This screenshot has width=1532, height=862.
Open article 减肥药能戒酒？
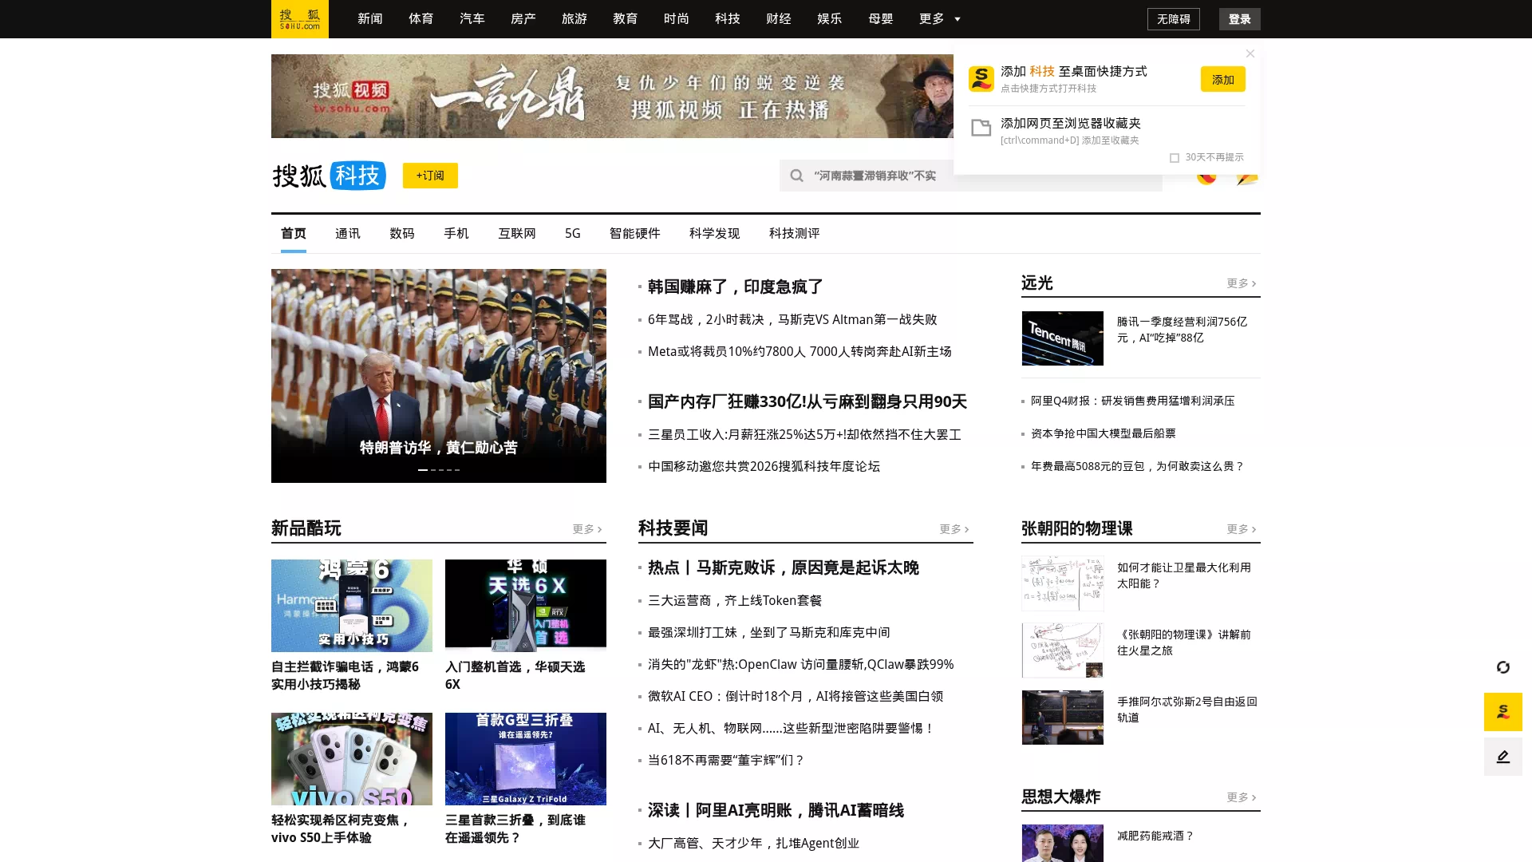pos(1155,836)
